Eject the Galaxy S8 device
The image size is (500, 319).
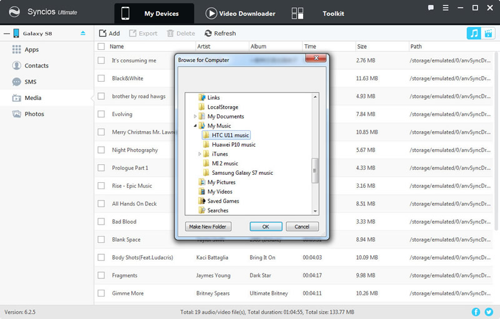coord(83,33)
